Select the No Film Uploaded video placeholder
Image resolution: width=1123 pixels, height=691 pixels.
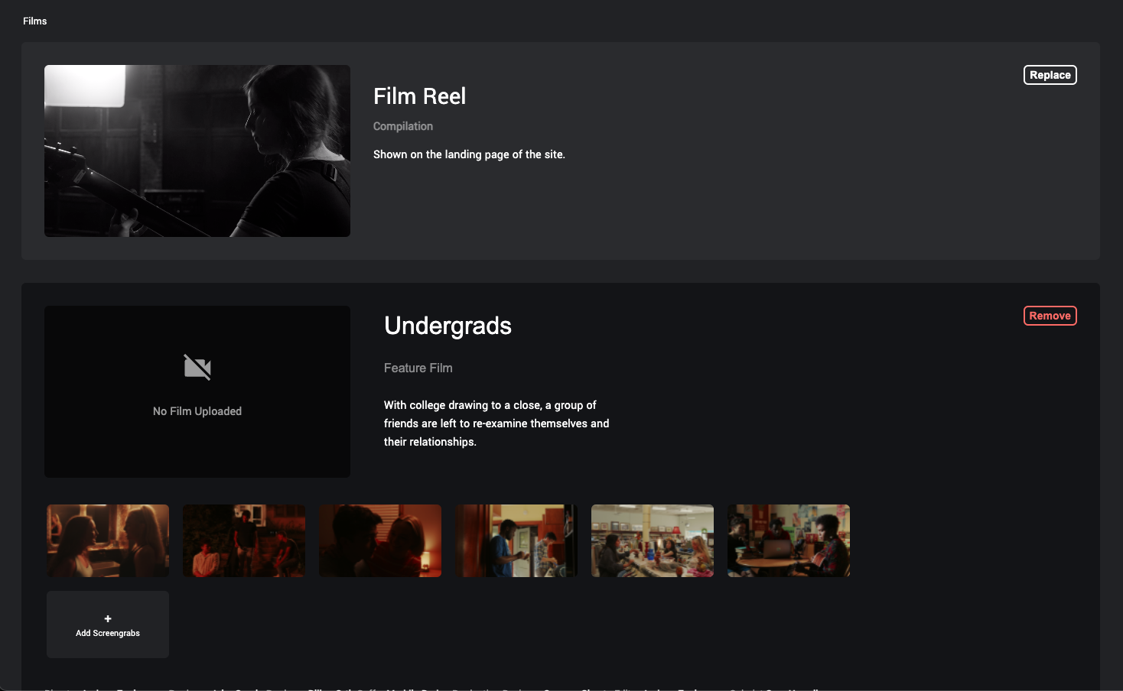click(197, 391)
